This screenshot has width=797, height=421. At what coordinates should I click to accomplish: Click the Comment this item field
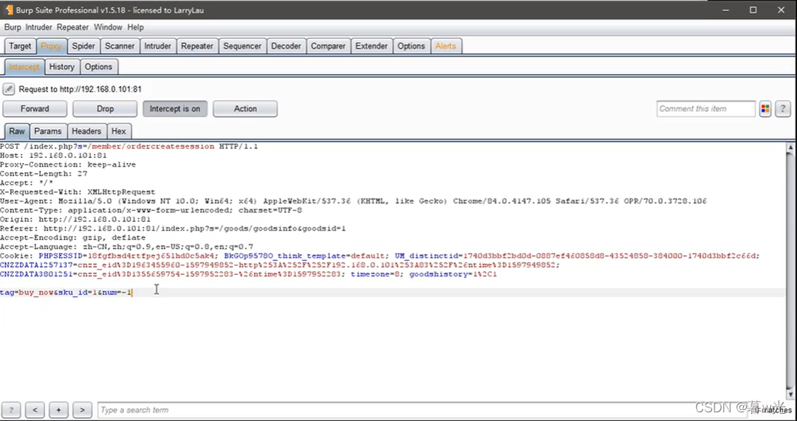point(705,108)
